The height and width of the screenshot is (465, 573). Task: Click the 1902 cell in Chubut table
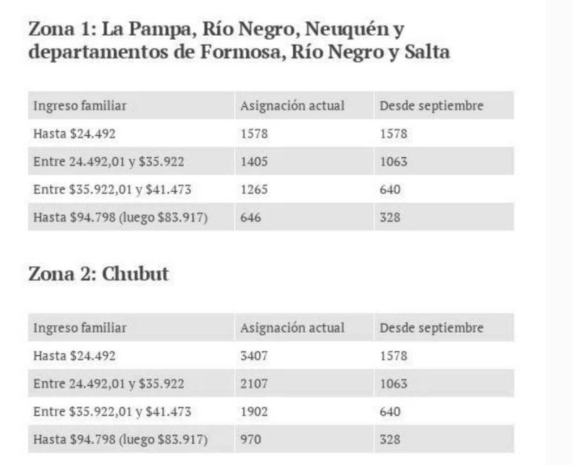[x=254, y=411]
